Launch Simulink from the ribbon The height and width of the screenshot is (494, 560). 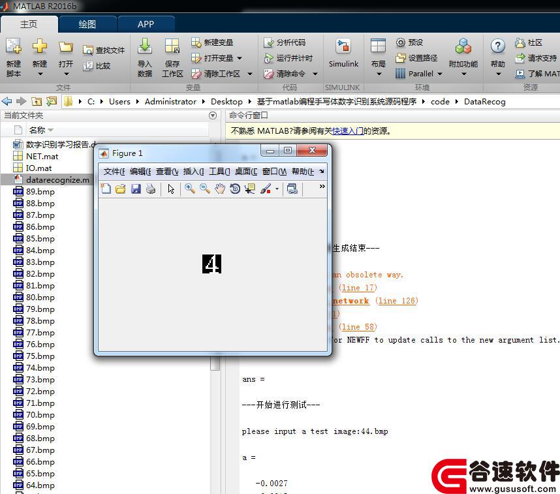tap(343, 53)
